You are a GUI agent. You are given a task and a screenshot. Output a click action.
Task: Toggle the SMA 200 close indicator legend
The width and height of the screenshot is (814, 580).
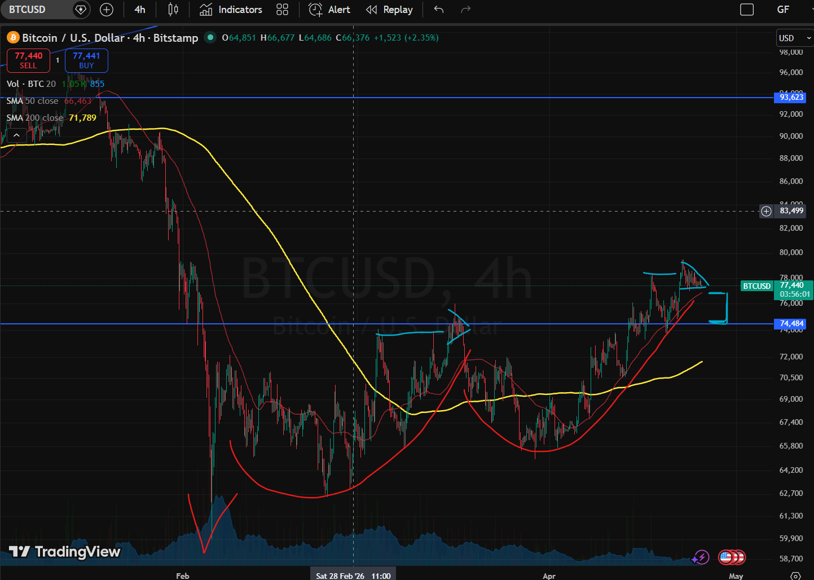(x=35, y=118)
